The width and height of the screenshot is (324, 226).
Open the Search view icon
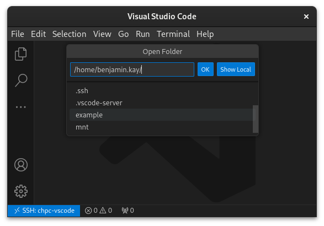pos(20,80)
